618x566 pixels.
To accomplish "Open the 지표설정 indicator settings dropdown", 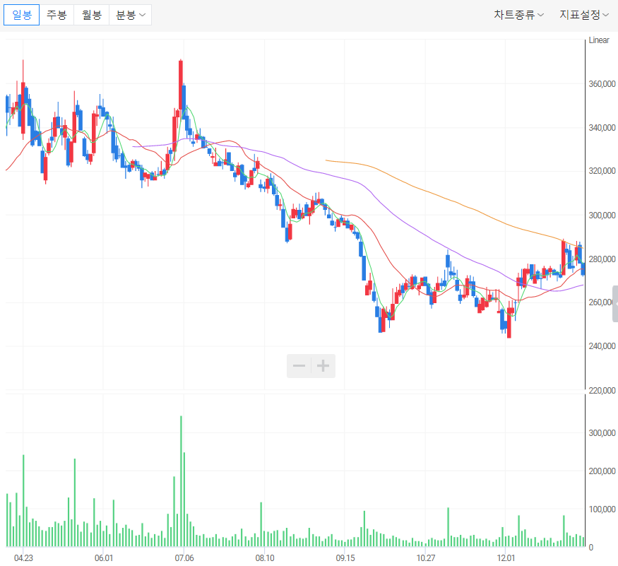I will 584,15.
